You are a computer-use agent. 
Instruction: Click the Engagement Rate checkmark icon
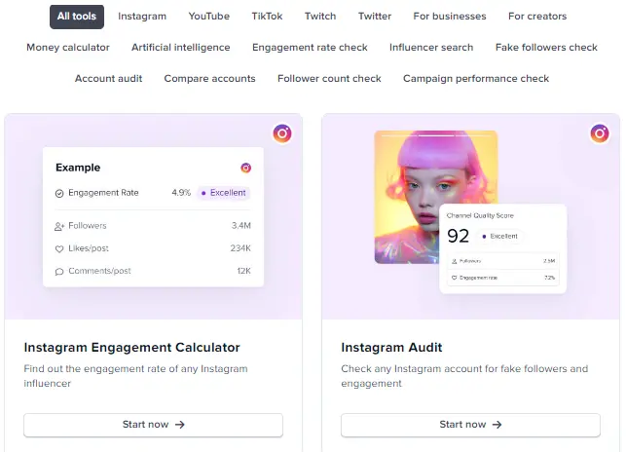pos(59,193)
